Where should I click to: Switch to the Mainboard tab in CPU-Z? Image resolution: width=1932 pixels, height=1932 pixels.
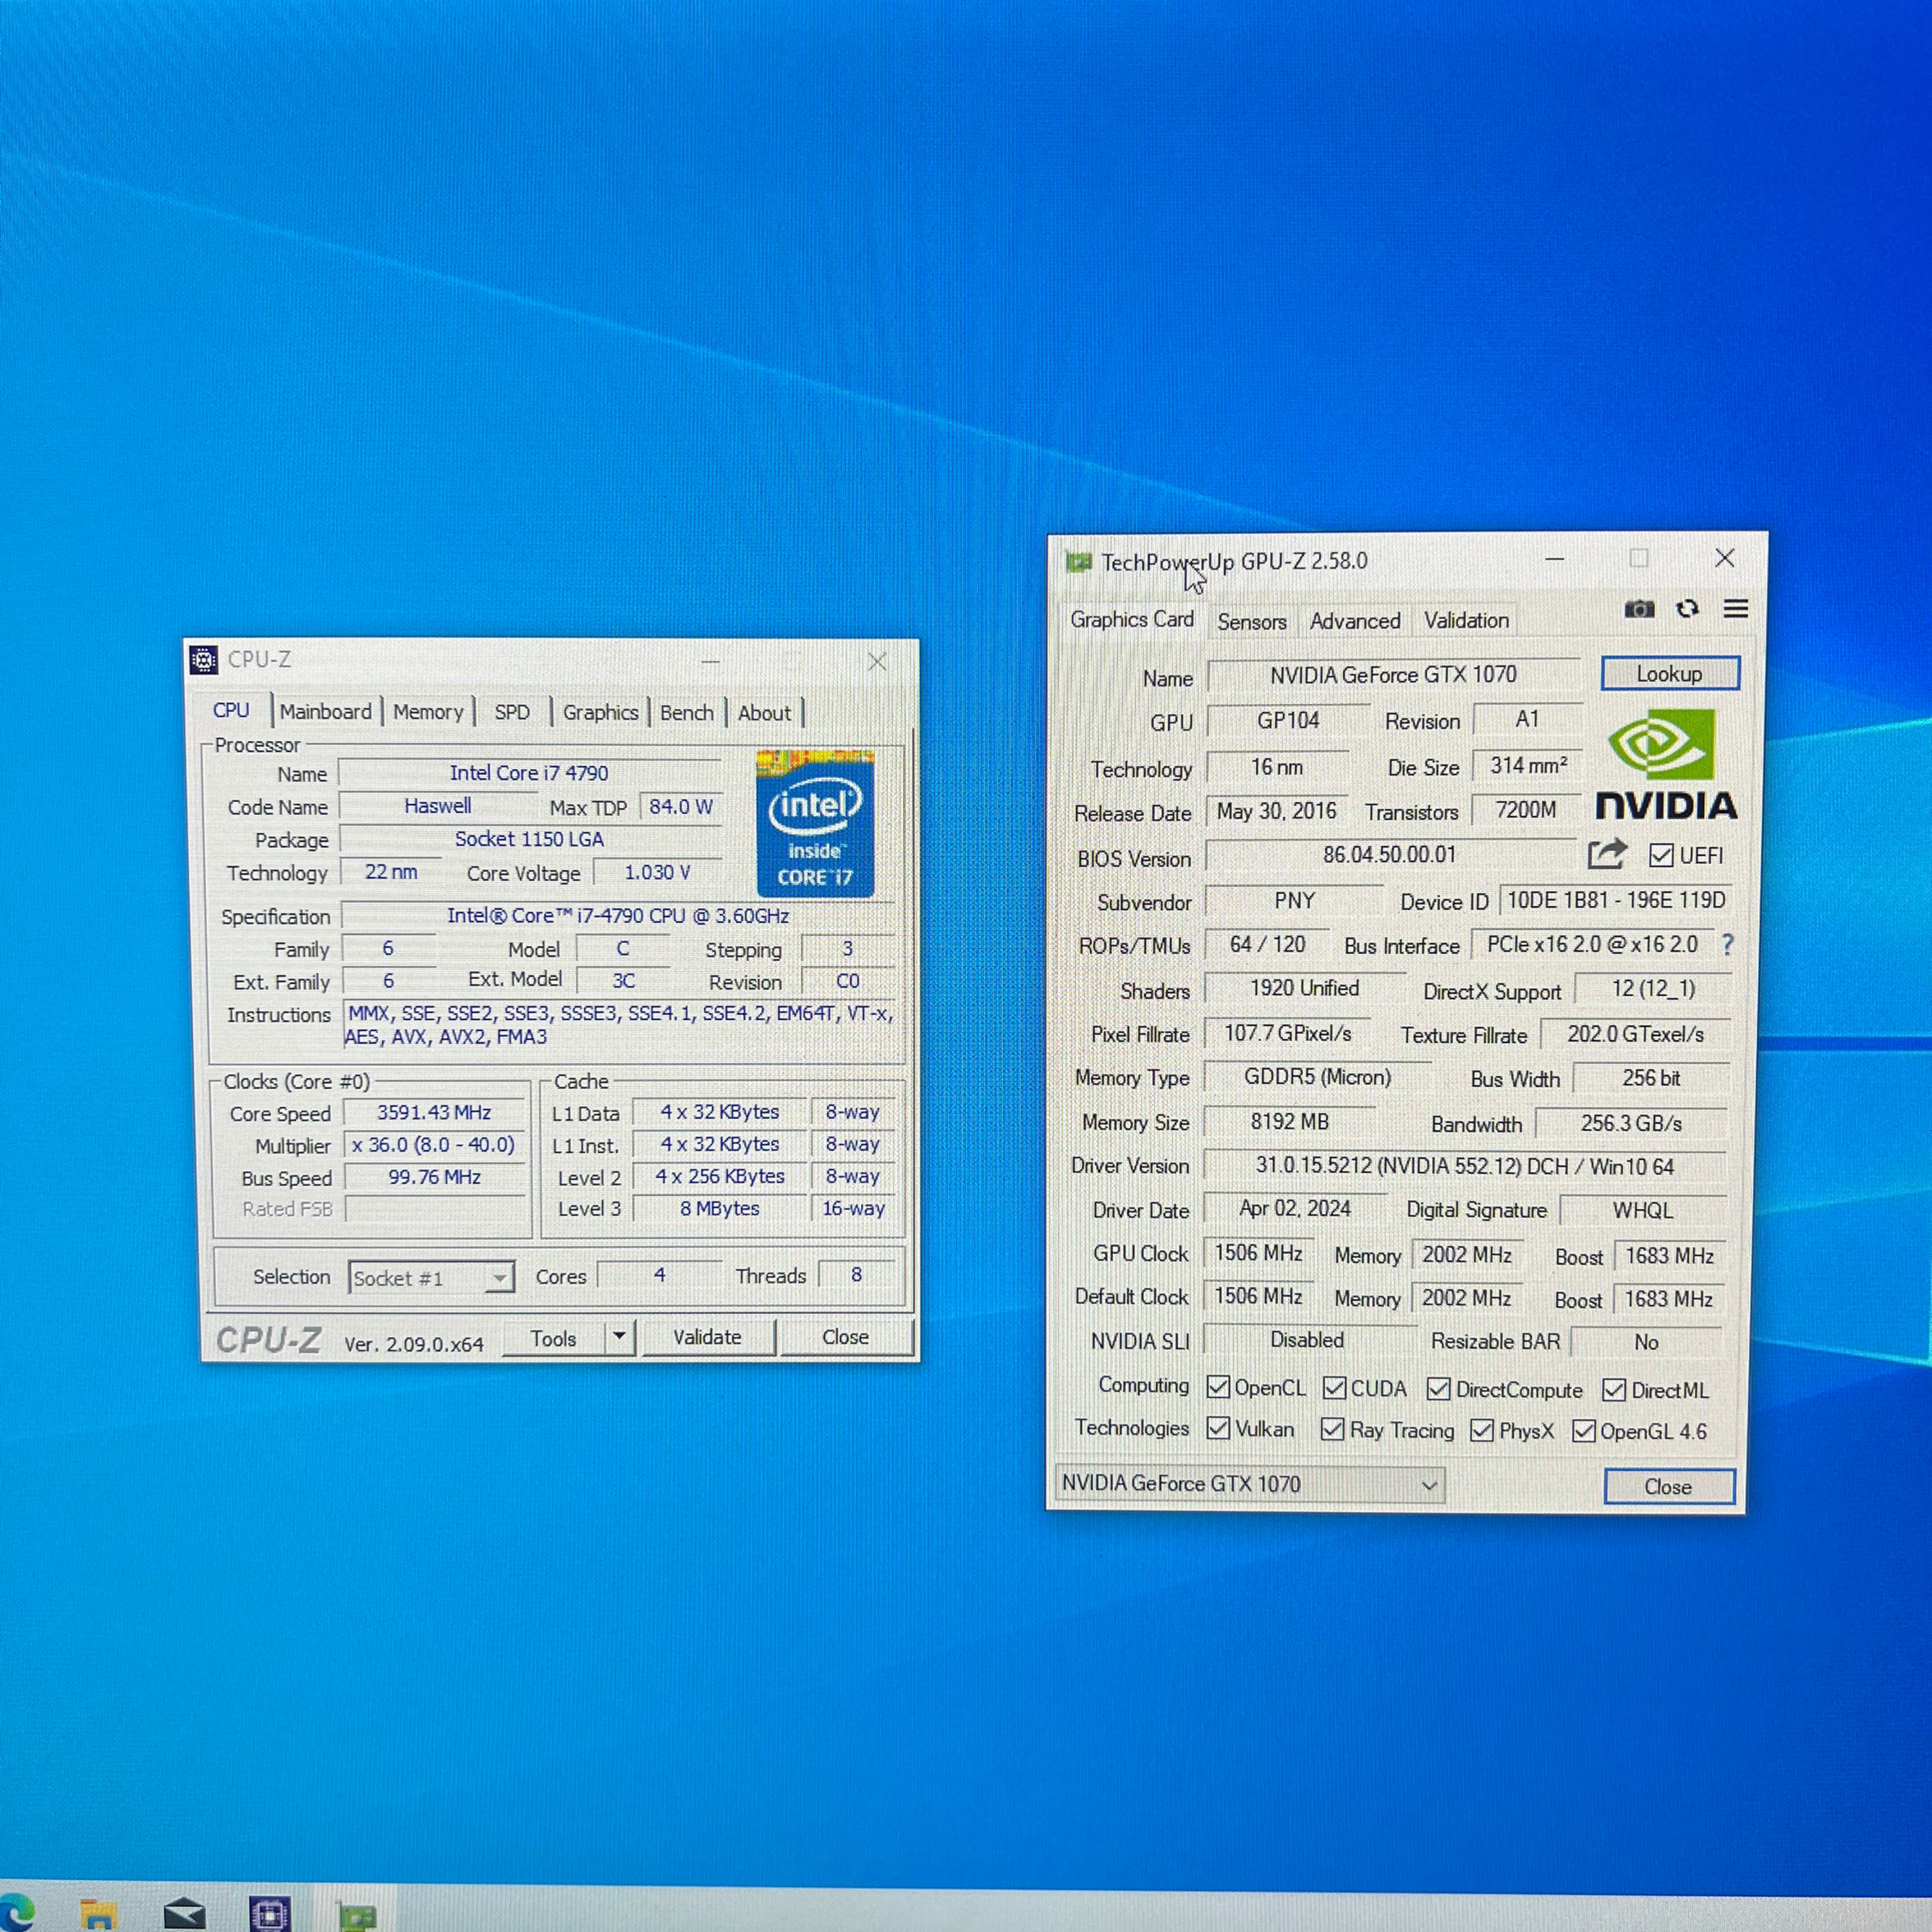pos(325,711)
